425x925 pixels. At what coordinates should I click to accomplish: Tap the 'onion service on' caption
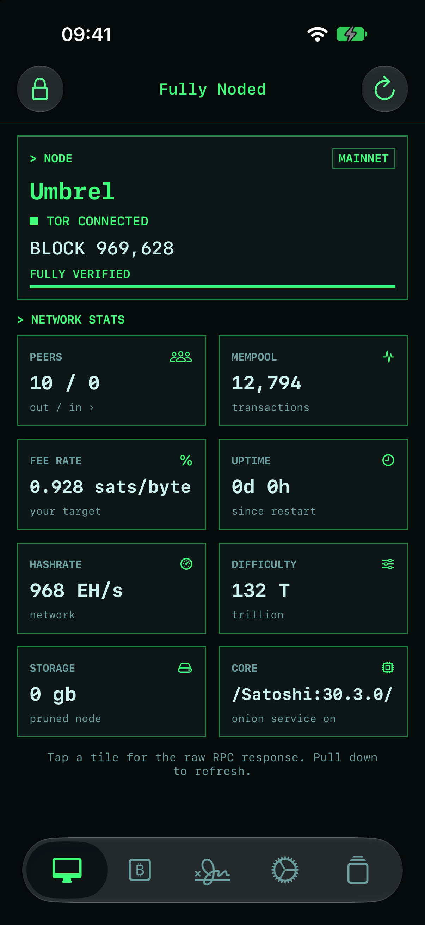(x=284, y=719)
